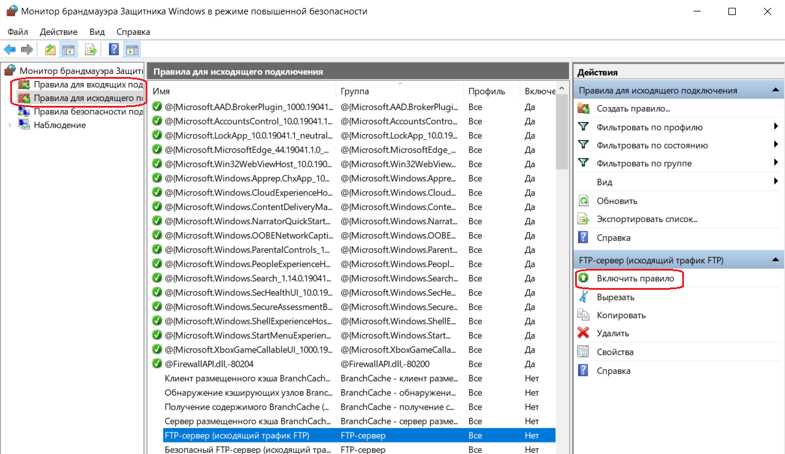Click the blue Help toolbar icon
Screen dimensions: 785x454
click(114, 49)
